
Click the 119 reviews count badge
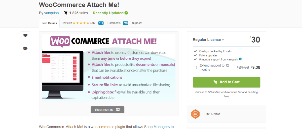point(101,23)
